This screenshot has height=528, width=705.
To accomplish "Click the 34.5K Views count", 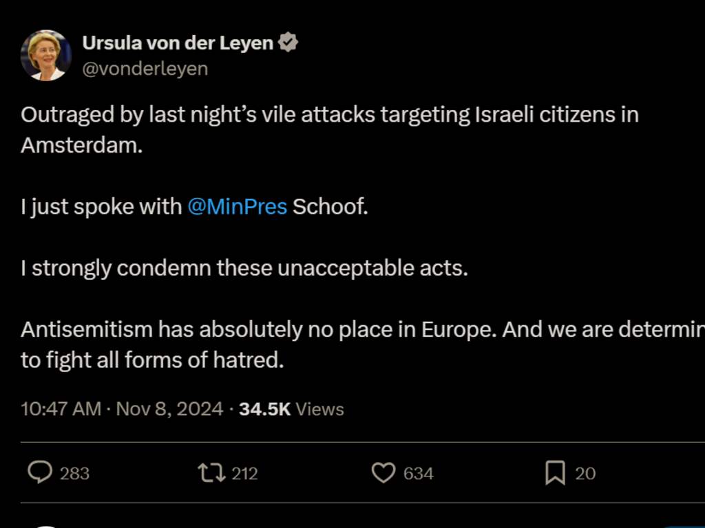I will tap(291, 409).
